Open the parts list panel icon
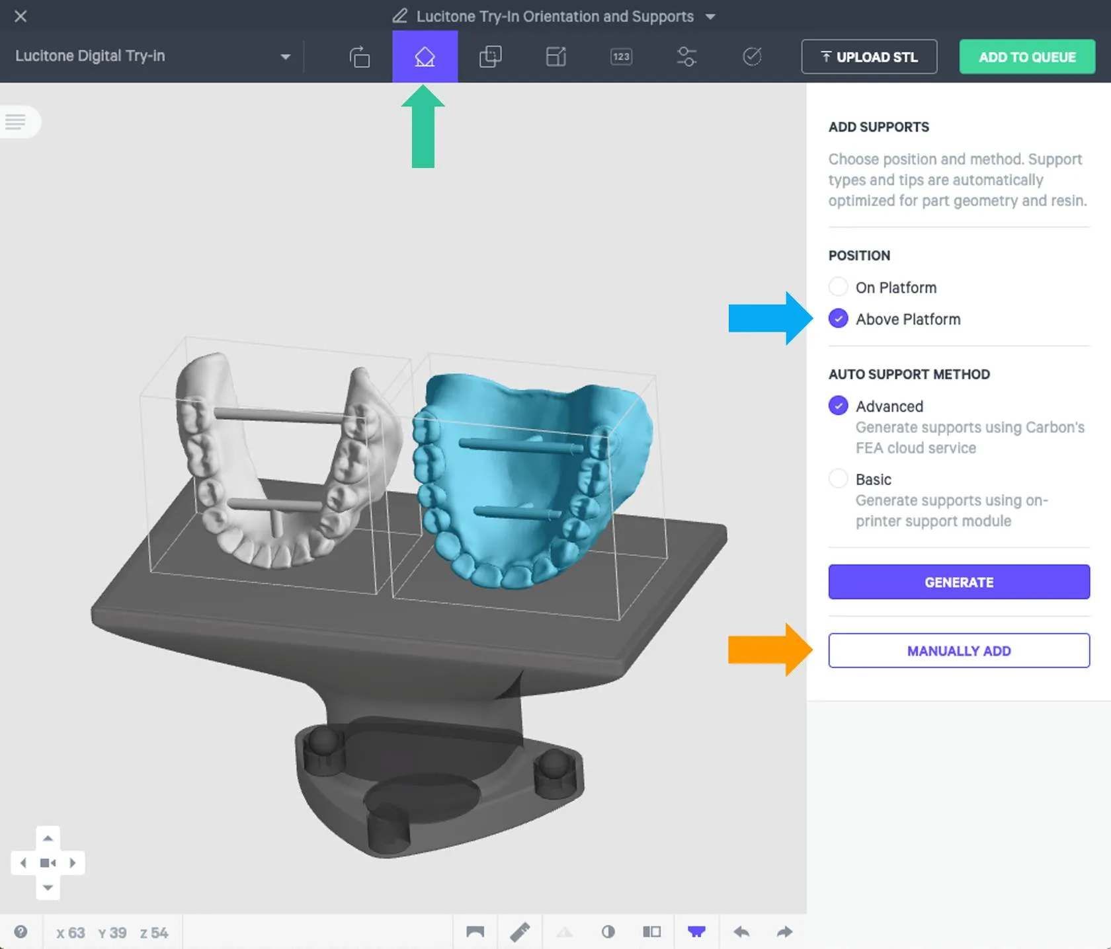The width and height of the screenshot is (1111, 949). [x=16, y=122]
